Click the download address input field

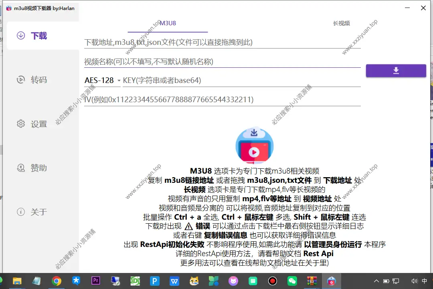point(221,42)
